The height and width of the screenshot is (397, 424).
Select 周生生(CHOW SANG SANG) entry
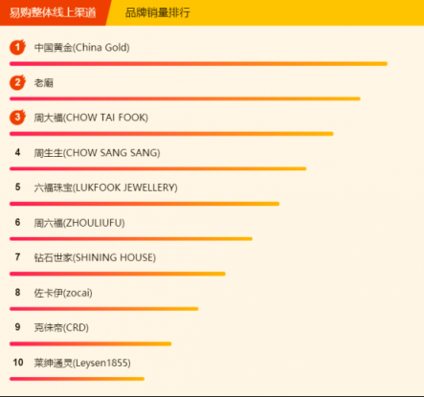[98, 153]
